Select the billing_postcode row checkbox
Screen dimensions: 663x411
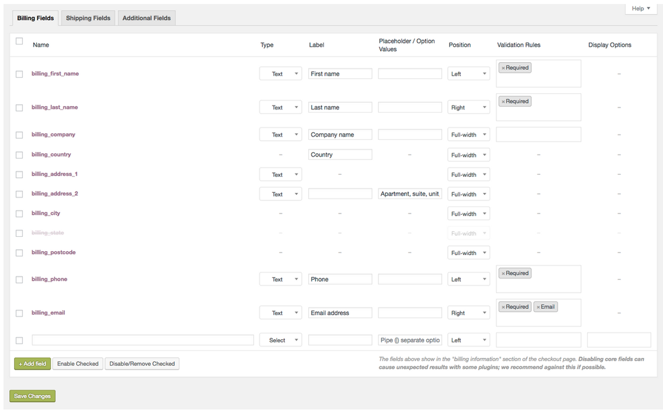19,253
